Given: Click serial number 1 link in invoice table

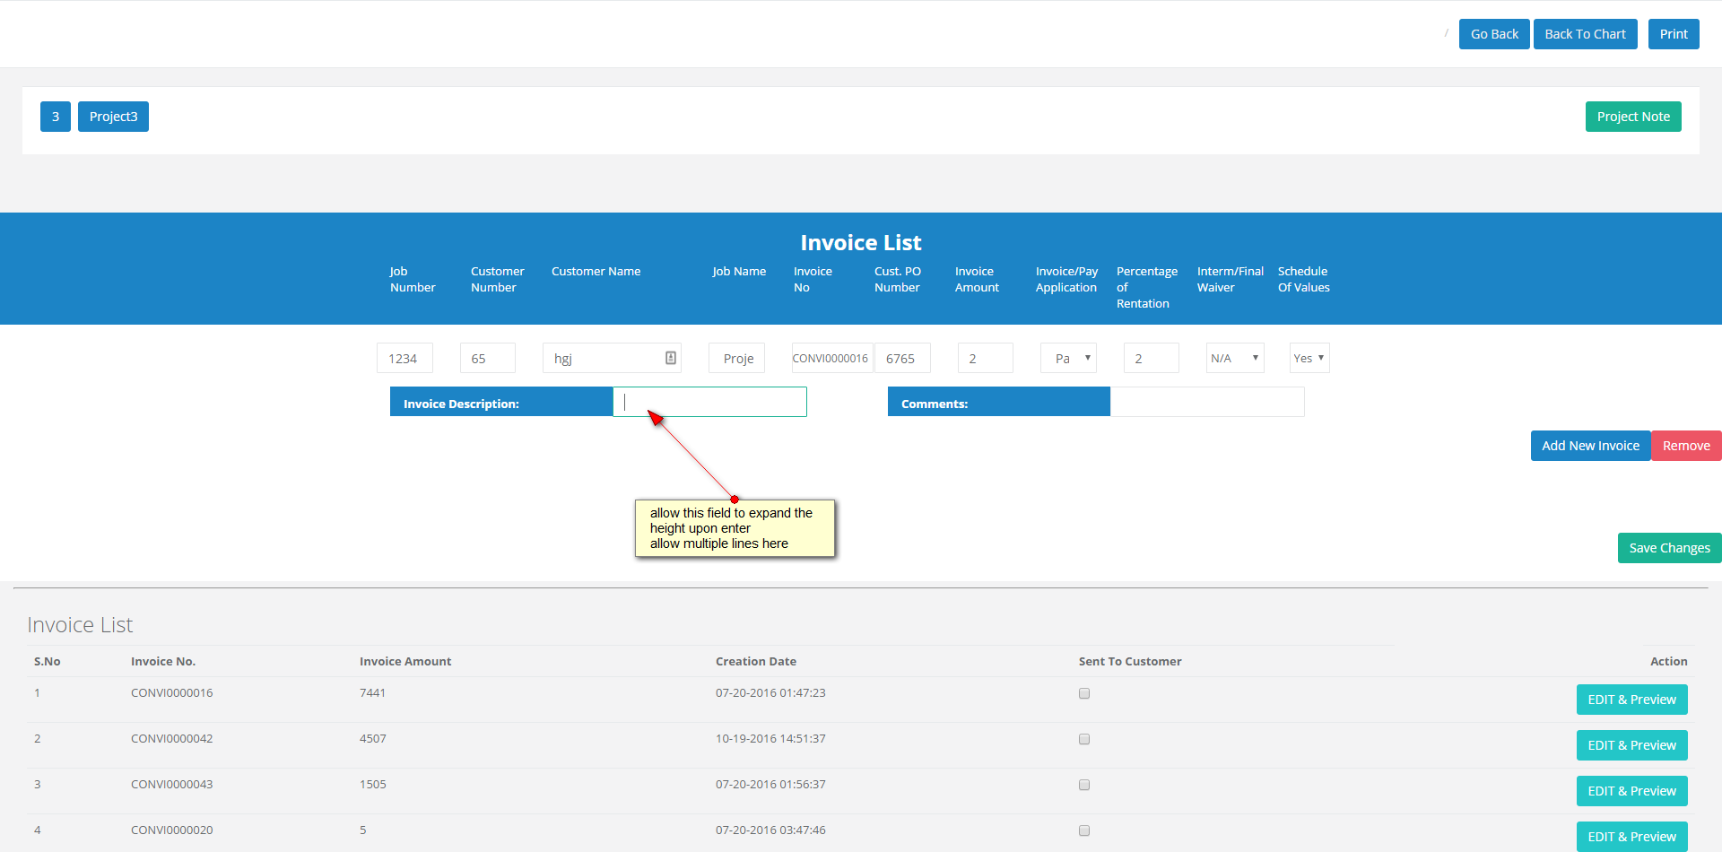Looking at the screenshot, I should tap(37, 693).
